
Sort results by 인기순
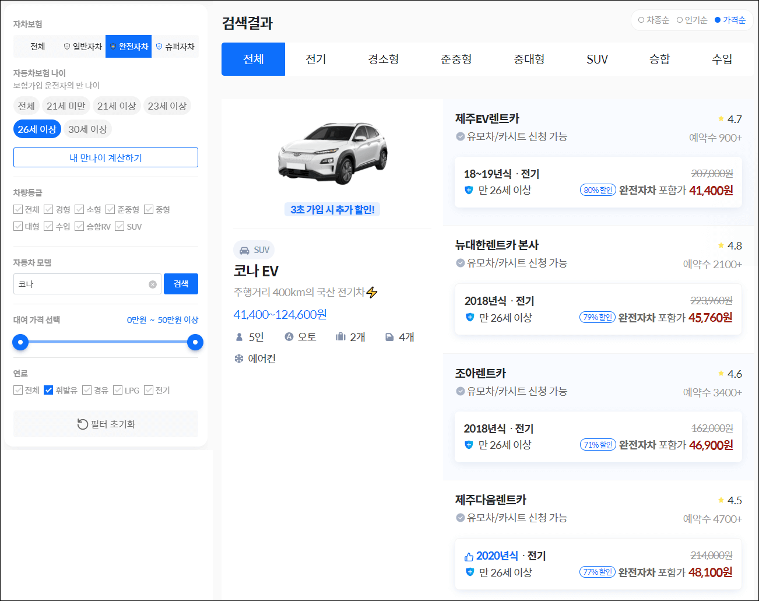(692, 20)
